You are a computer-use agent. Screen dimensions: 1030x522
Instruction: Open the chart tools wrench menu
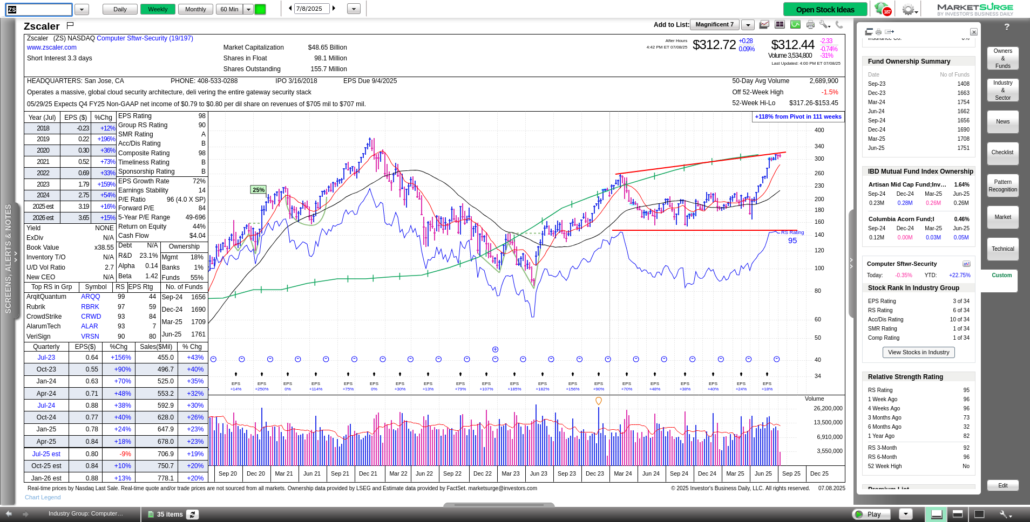point(824,24)
